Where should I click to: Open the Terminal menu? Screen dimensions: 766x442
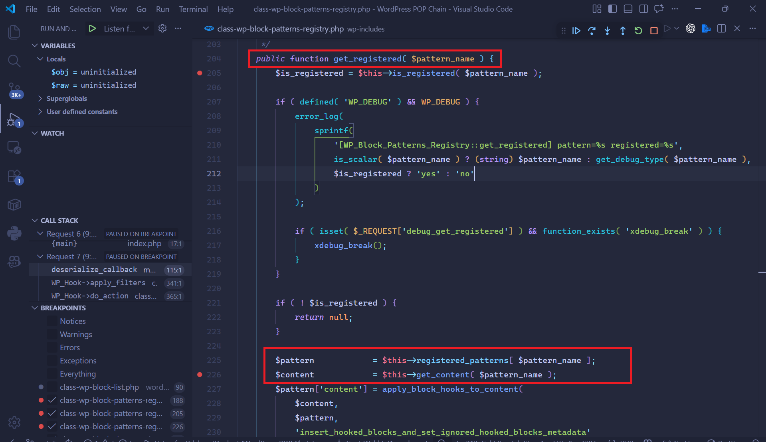tap(193, 9)
